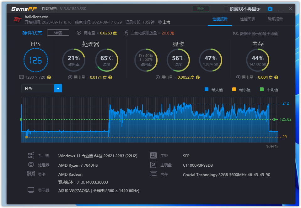
Task: Click the AMD Ryzen 7 7840HS text
Action: (x=78, y=165)
